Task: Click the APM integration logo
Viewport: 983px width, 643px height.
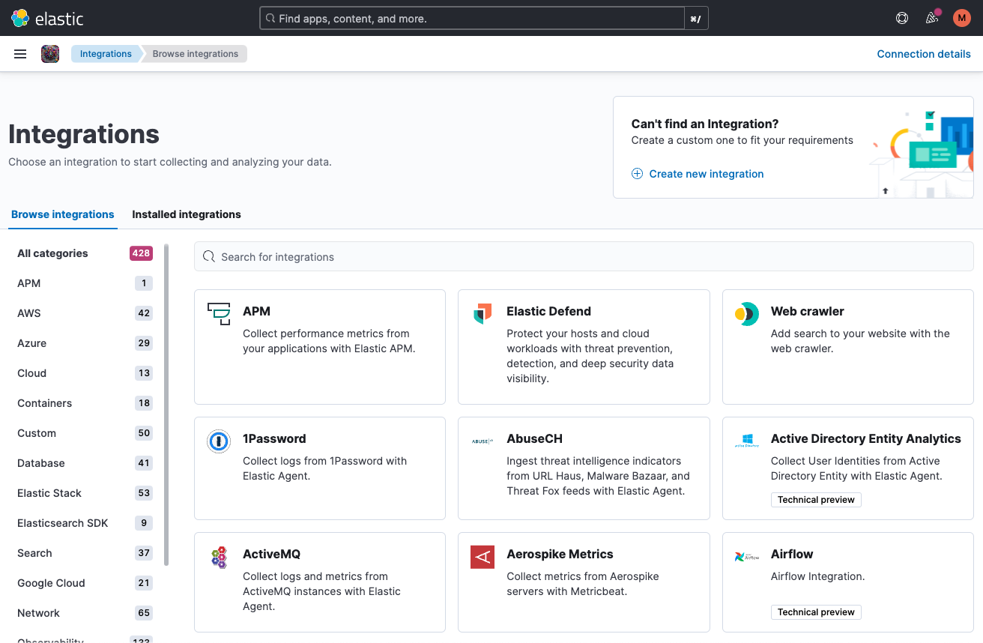Action: point(219,314)
